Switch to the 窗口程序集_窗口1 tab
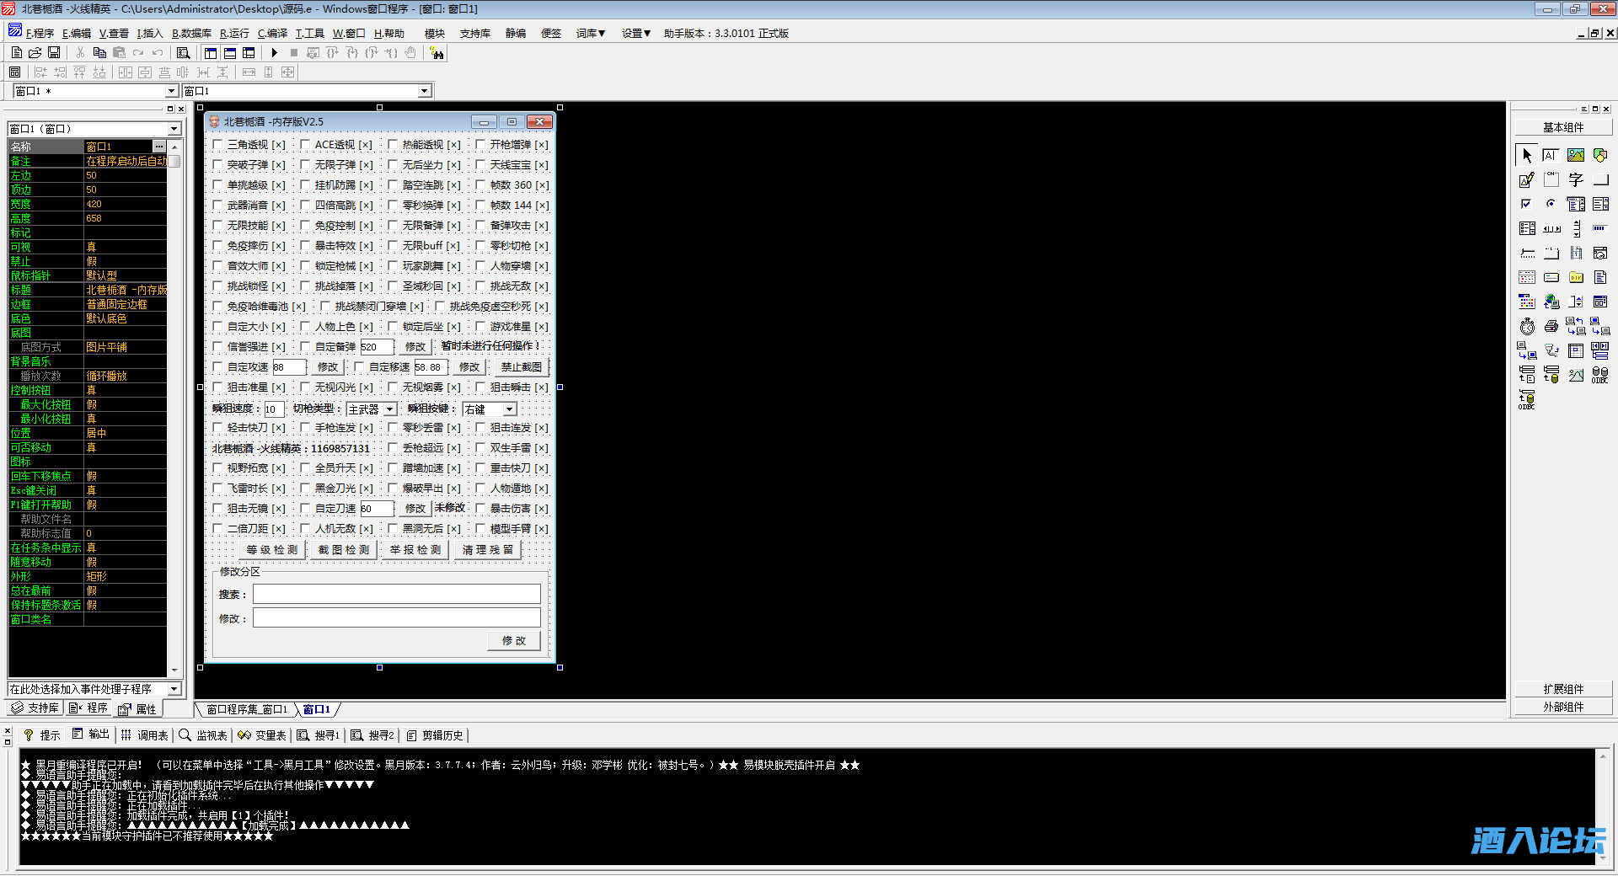1618x876 pixels. click(246, 709)
